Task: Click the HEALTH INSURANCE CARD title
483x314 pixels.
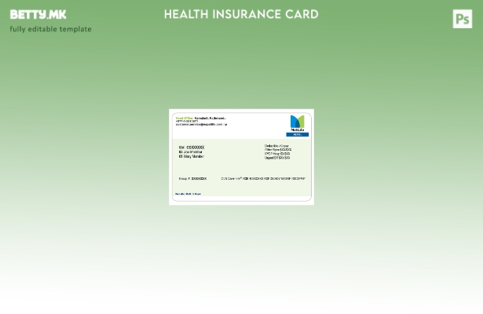Action: click(241, 14)
